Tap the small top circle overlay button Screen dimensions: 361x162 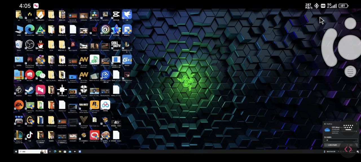[351, 24]
